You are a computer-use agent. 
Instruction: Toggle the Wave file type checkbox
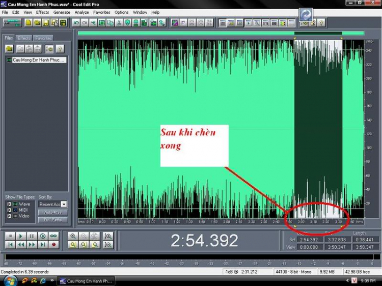(x=9, y=204)
